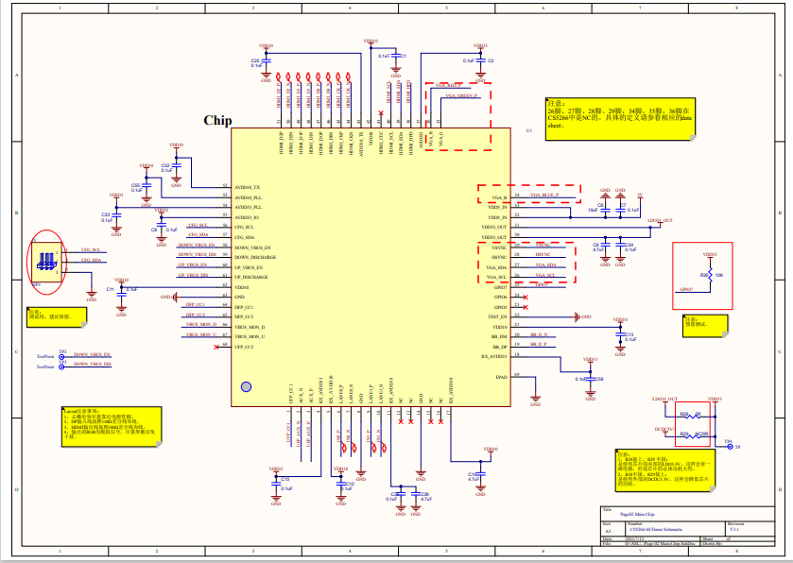Select the title block Revision V1.1 field

pyautogui.click(x=739, y=530)
